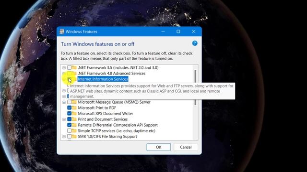Expand the SMB 1.0/CIFS File Sharing node
Viewport: 307px width, 172px height.
click(64, 137)
